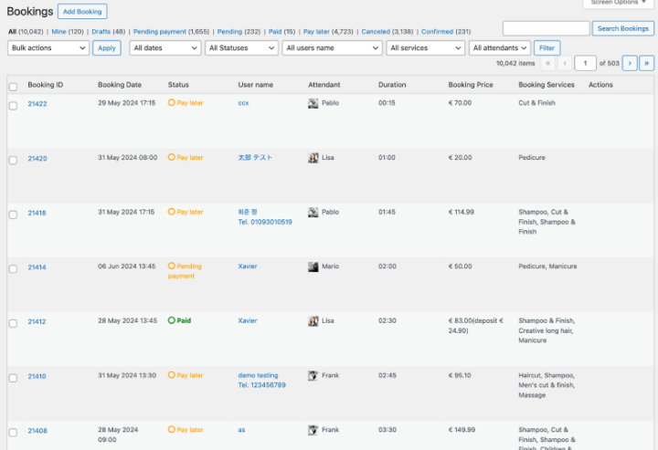Click Pending payment status icon for booking 21414
This screenshot has width=658, height=450.
click(171, 266)
